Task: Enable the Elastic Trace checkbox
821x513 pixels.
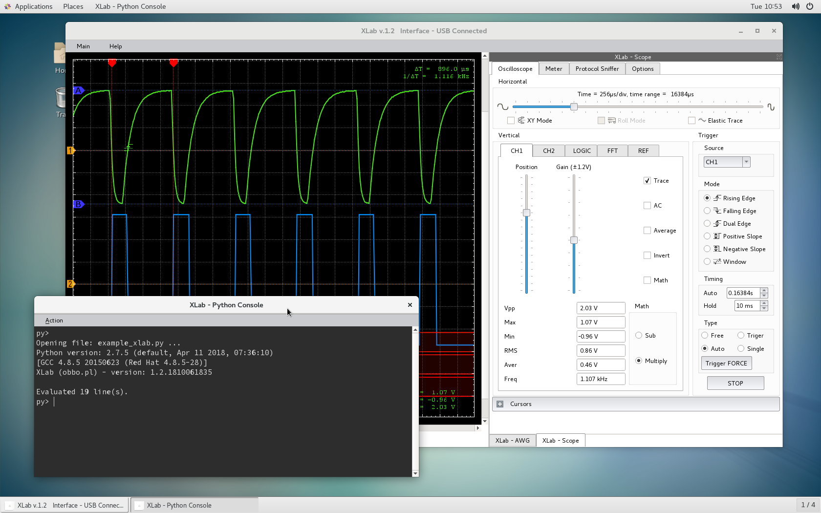Action: click(x=691, y=120)
